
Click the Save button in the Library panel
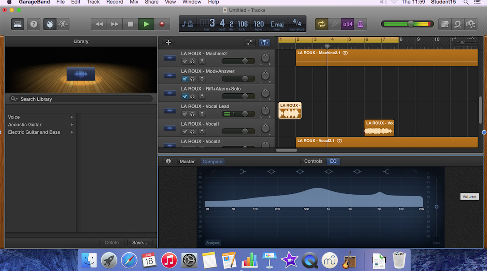[x=139, y=242]
